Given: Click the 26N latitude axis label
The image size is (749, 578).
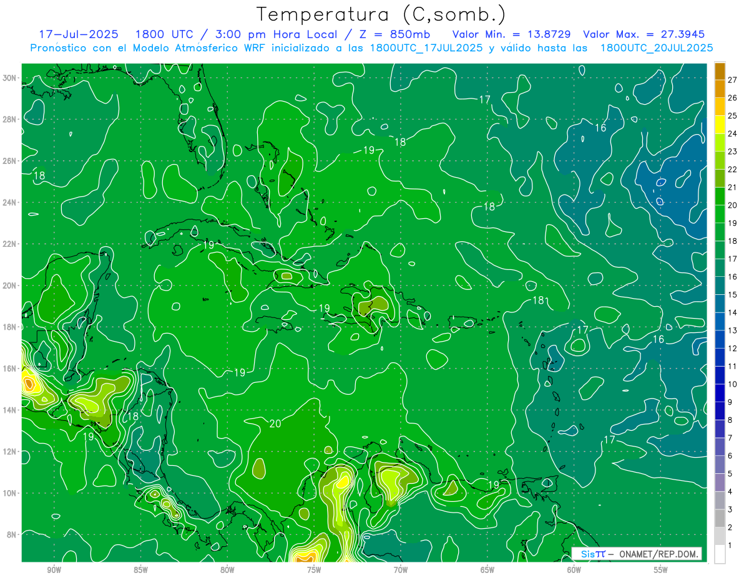Looking at the screenshot, I should (x=11, y=161).
